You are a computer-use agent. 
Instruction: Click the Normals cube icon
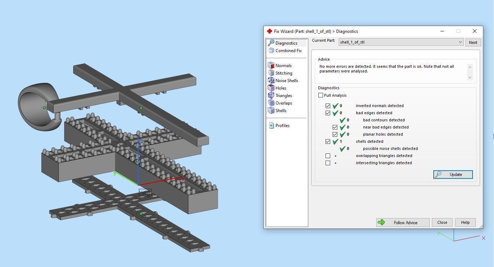point(271,65)
